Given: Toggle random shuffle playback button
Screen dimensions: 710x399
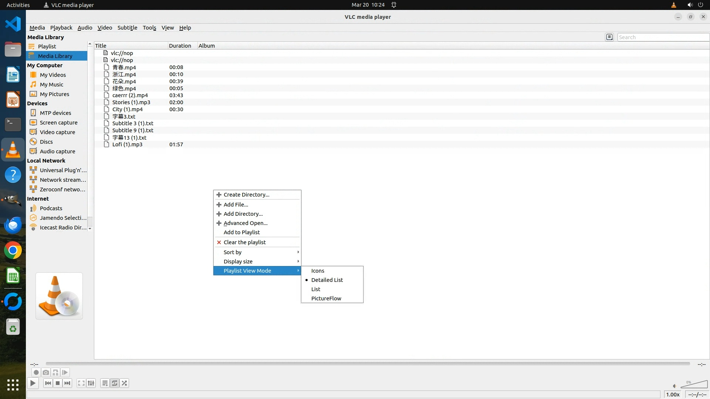Looking at the screenshot, I should pos(125,383).
